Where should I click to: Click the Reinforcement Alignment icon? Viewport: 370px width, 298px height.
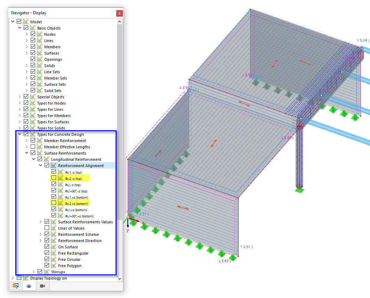coord(54,165)
